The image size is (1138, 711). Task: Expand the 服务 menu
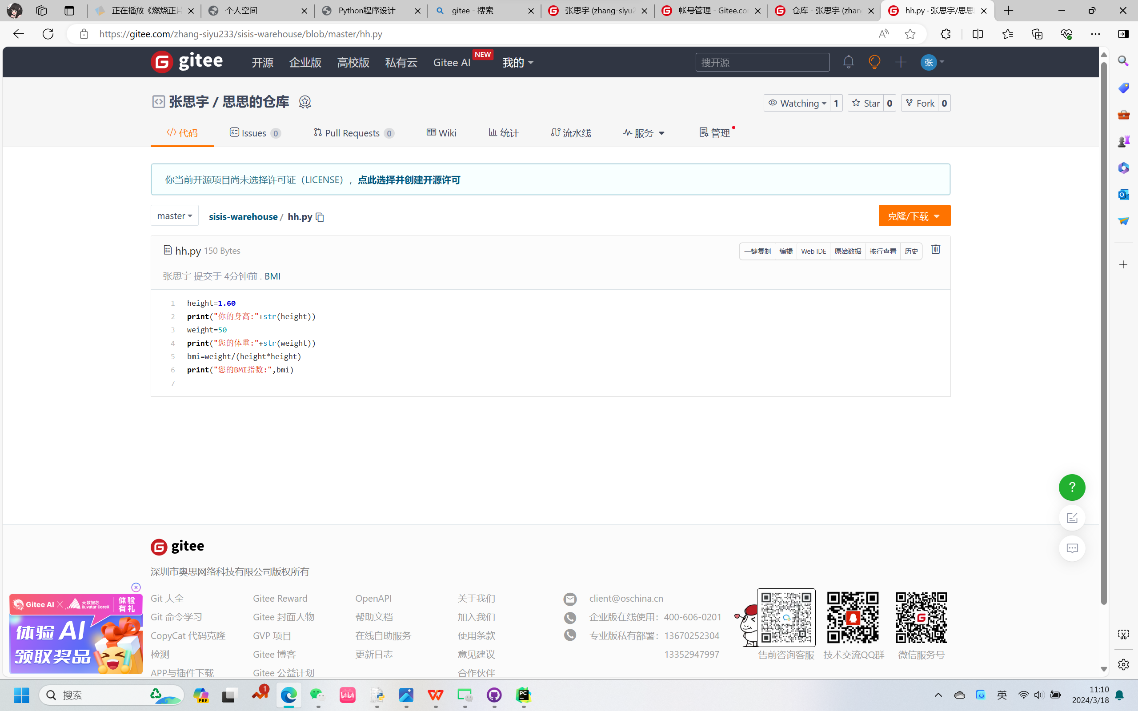pos(644,133)
